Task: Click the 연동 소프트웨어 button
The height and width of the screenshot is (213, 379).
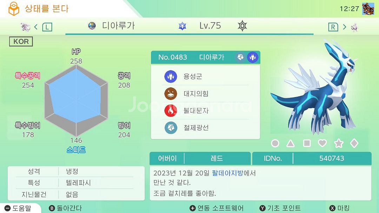Action: click(217, 208)
